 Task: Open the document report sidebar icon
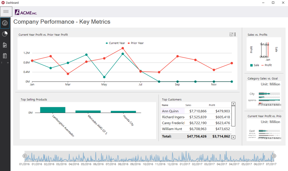5,45
